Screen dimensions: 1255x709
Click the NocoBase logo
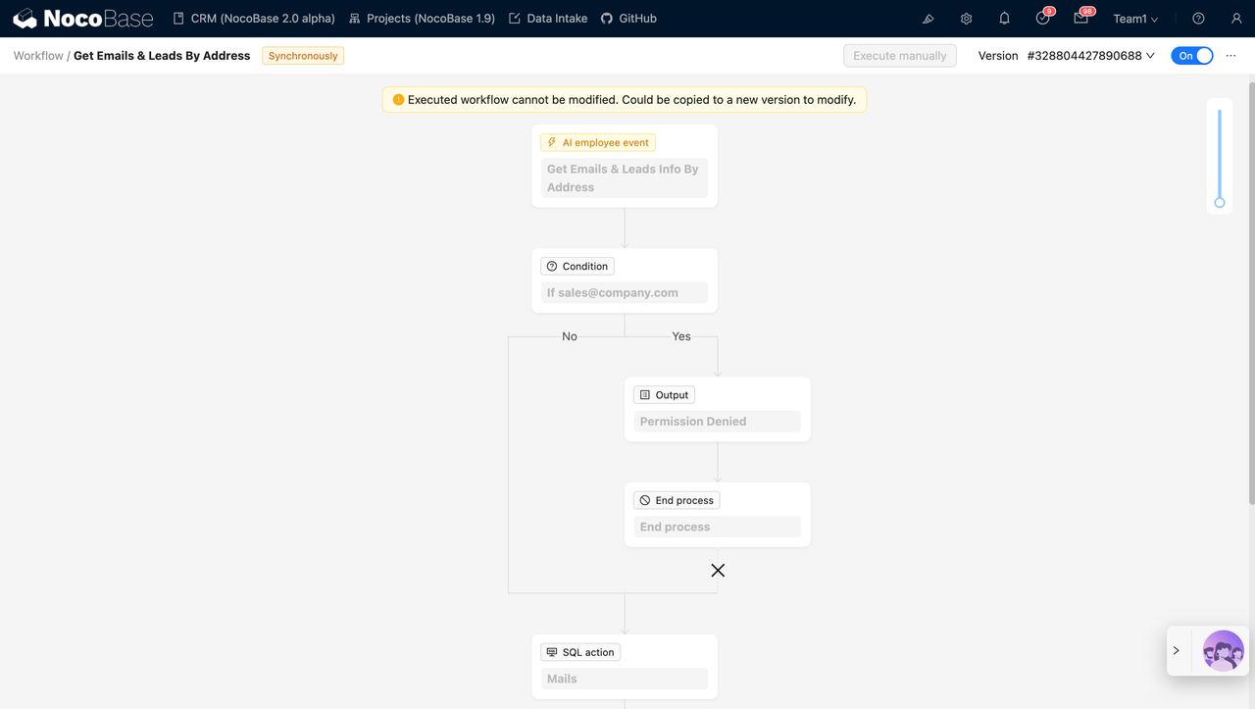click(x=83, y=19)
